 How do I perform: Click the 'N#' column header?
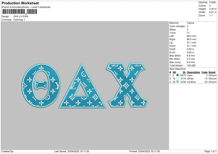click(174, 72)
